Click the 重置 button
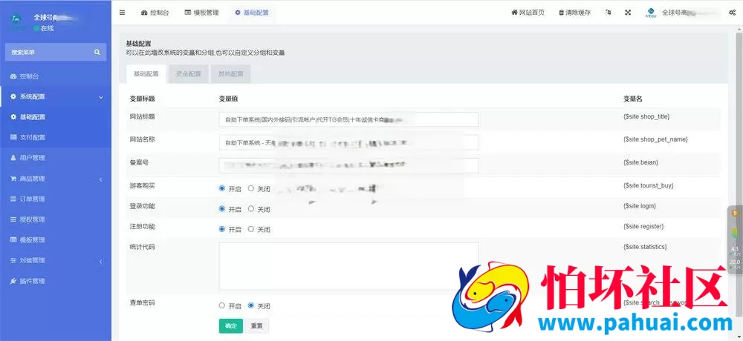 pos(257,326)
